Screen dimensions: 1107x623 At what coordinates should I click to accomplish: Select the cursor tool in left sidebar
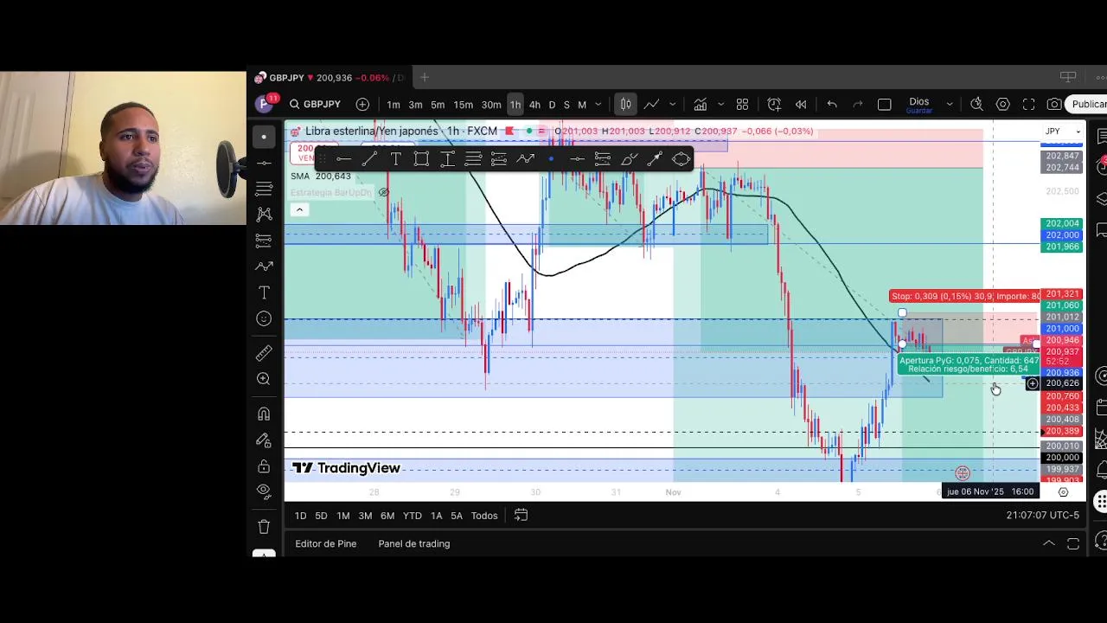click(264, 137)
